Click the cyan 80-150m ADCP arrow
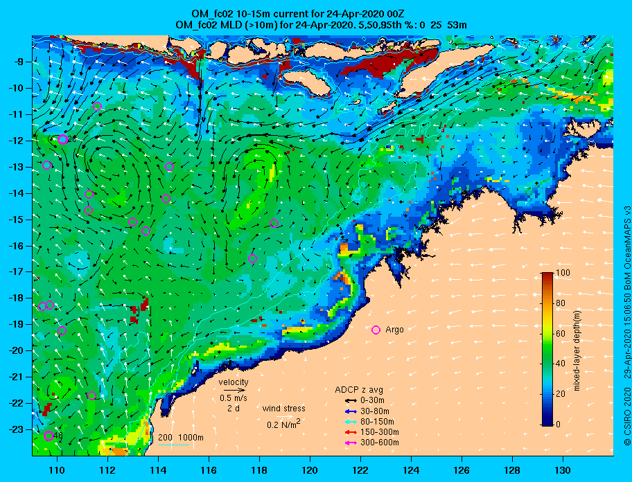 click(351, 422)
